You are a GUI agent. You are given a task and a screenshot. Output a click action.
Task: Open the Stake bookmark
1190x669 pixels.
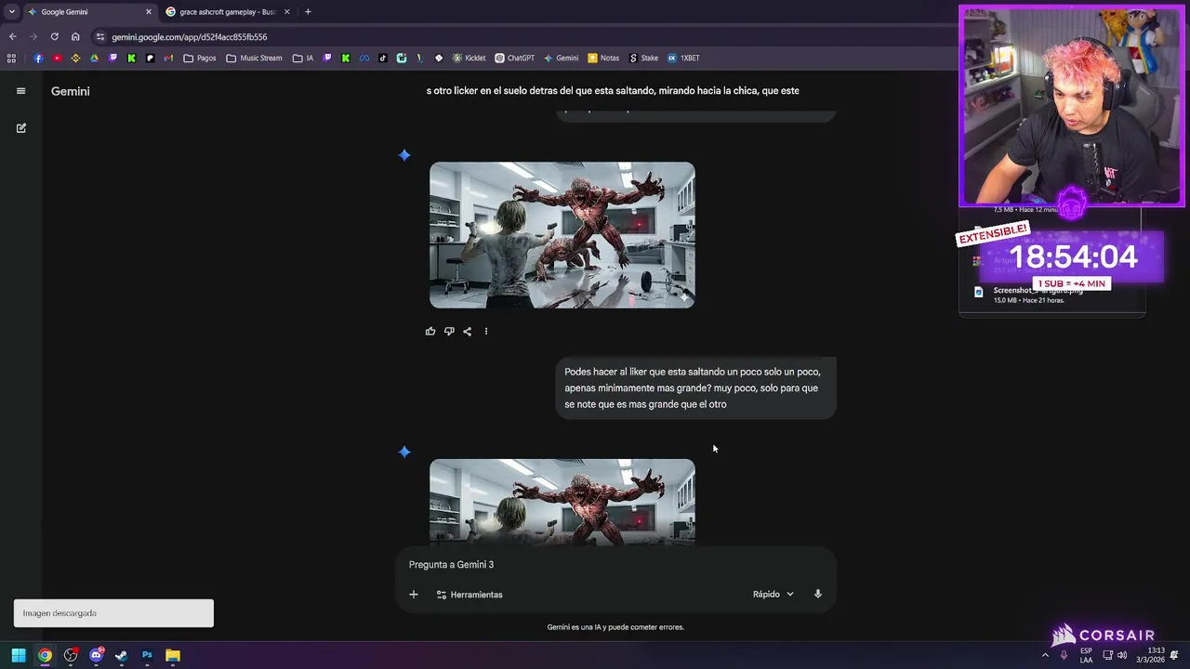click(643, 58)
